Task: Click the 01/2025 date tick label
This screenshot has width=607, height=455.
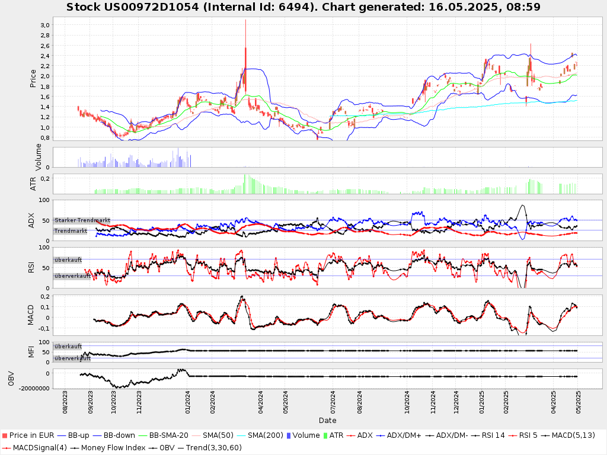Action: tap(481, 402)
